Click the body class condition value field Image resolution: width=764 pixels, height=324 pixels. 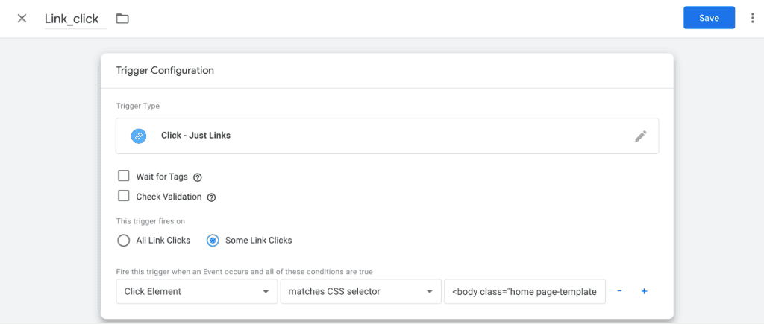(x=524, y=291)
